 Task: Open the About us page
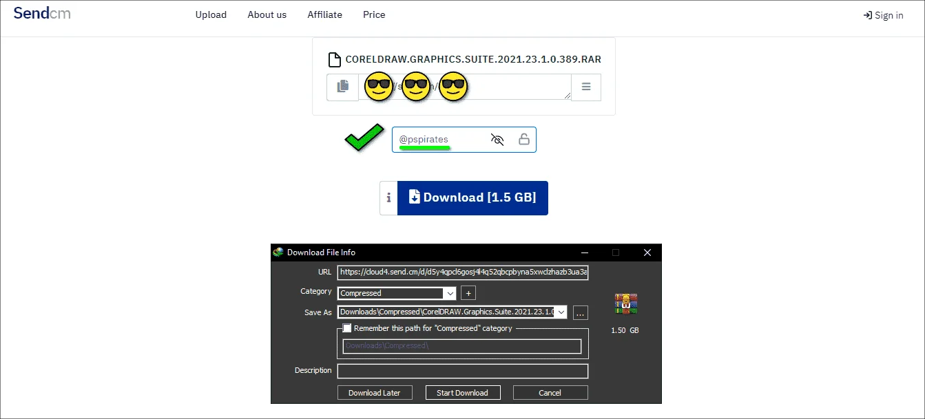pos(267,14)
